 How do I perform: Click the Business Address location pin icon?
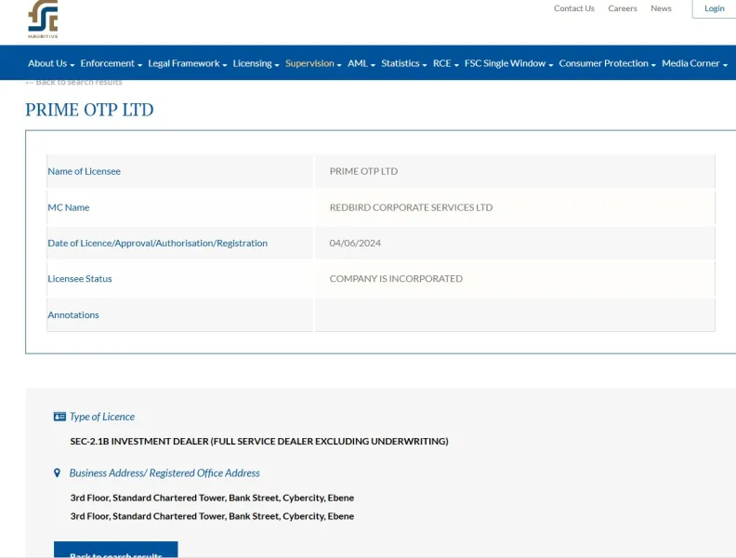[58, 473]
